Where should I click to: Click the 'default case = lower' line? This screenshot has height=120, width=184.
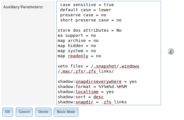point(86,10)
